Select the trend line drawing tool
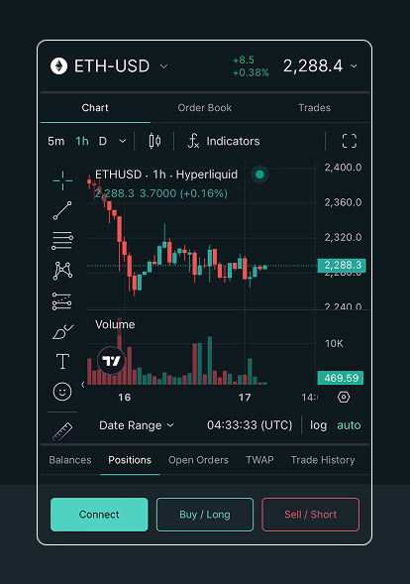This screenshot has height=584, width=410. point(62,210)
